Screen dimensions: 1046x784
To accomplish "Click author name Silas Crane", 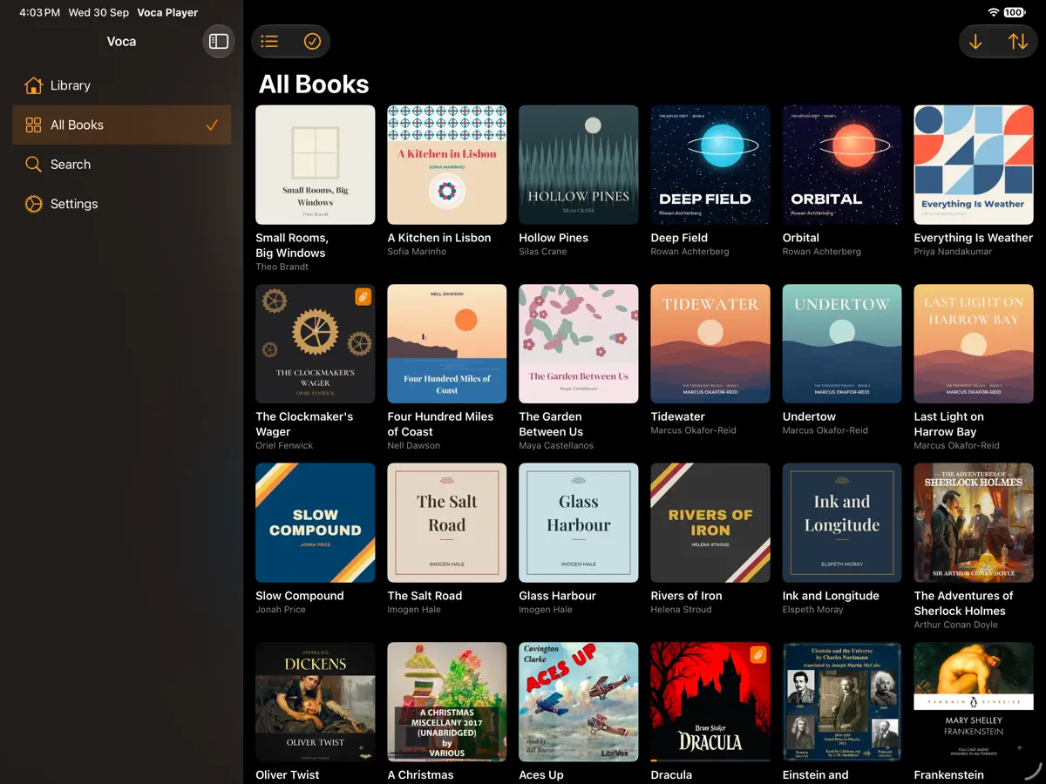I will click(543, 252).
